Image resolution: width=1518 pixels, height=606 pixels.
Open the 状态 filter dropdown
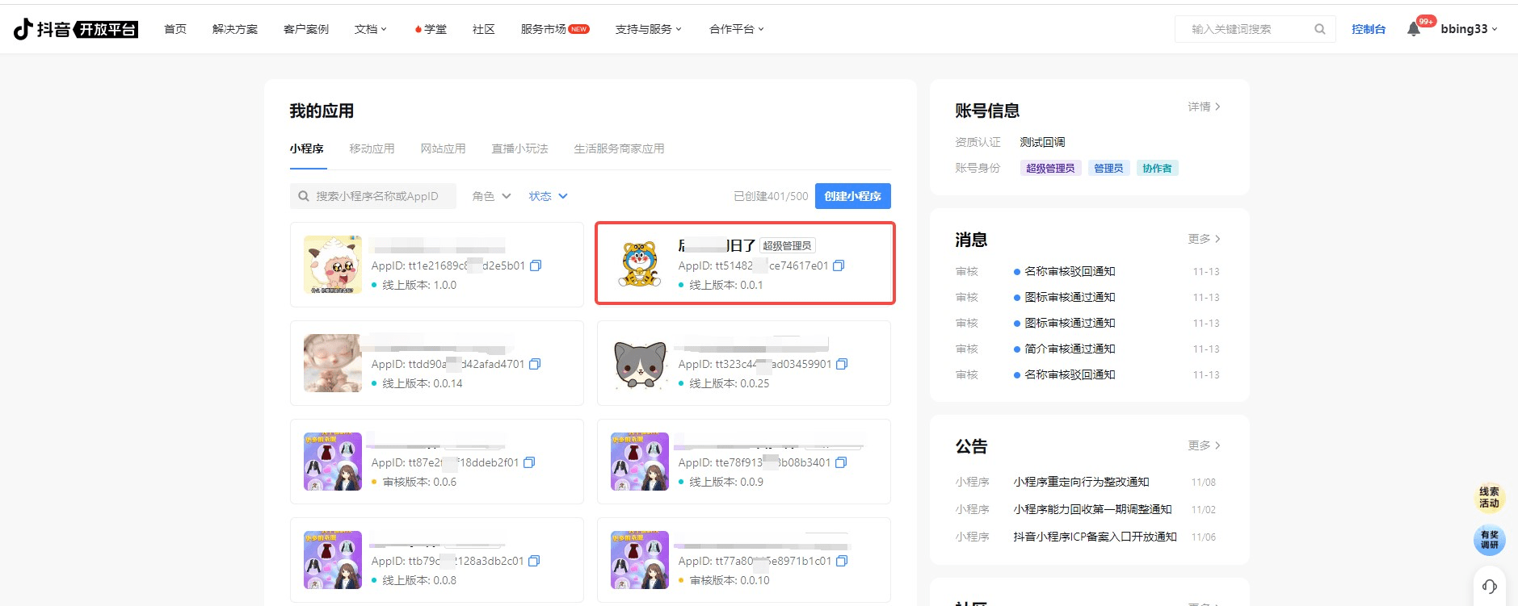(548, 196)
